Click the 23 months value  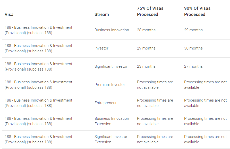[x=146, y=66]
